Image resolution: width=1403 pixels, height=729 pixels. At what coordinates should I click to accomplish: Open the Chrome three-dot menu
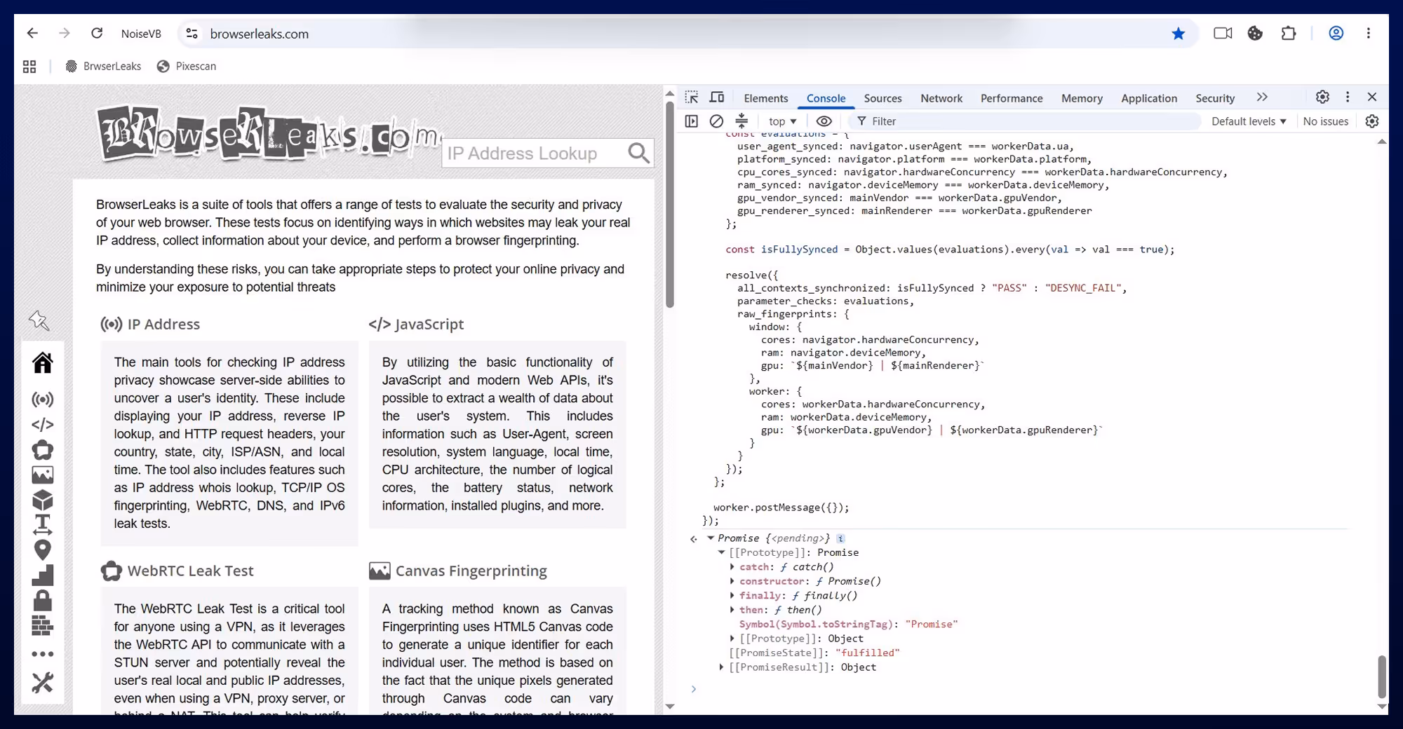(x=1369, y=33)
